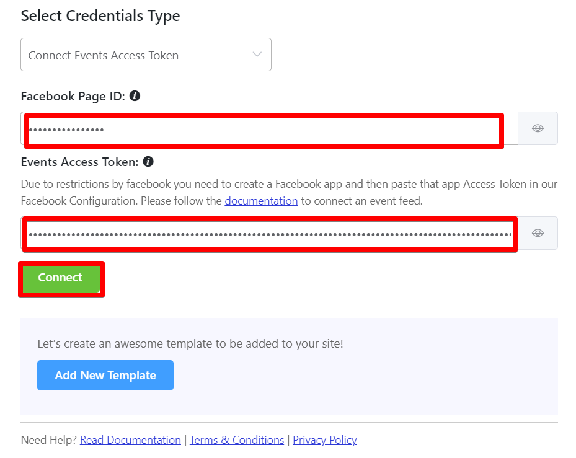Click the Facebook Page ID label text
This screenshot has width=576, height=458.
[x=73, y=96]
